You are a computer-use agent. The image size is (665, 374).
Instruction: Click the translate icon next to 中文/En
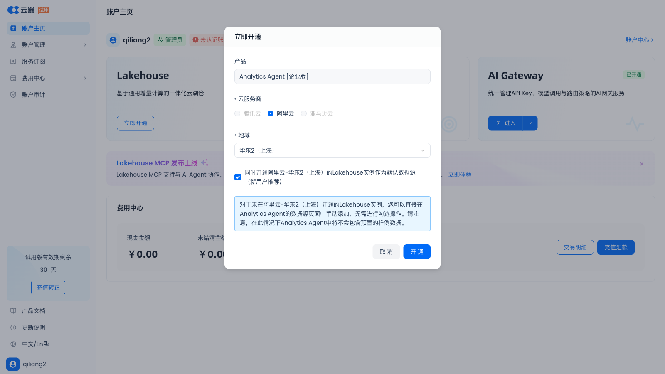tap(47, 344)
